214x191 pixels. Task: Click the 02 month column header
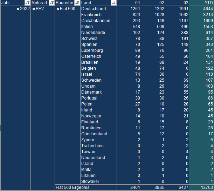click(160, 3)
